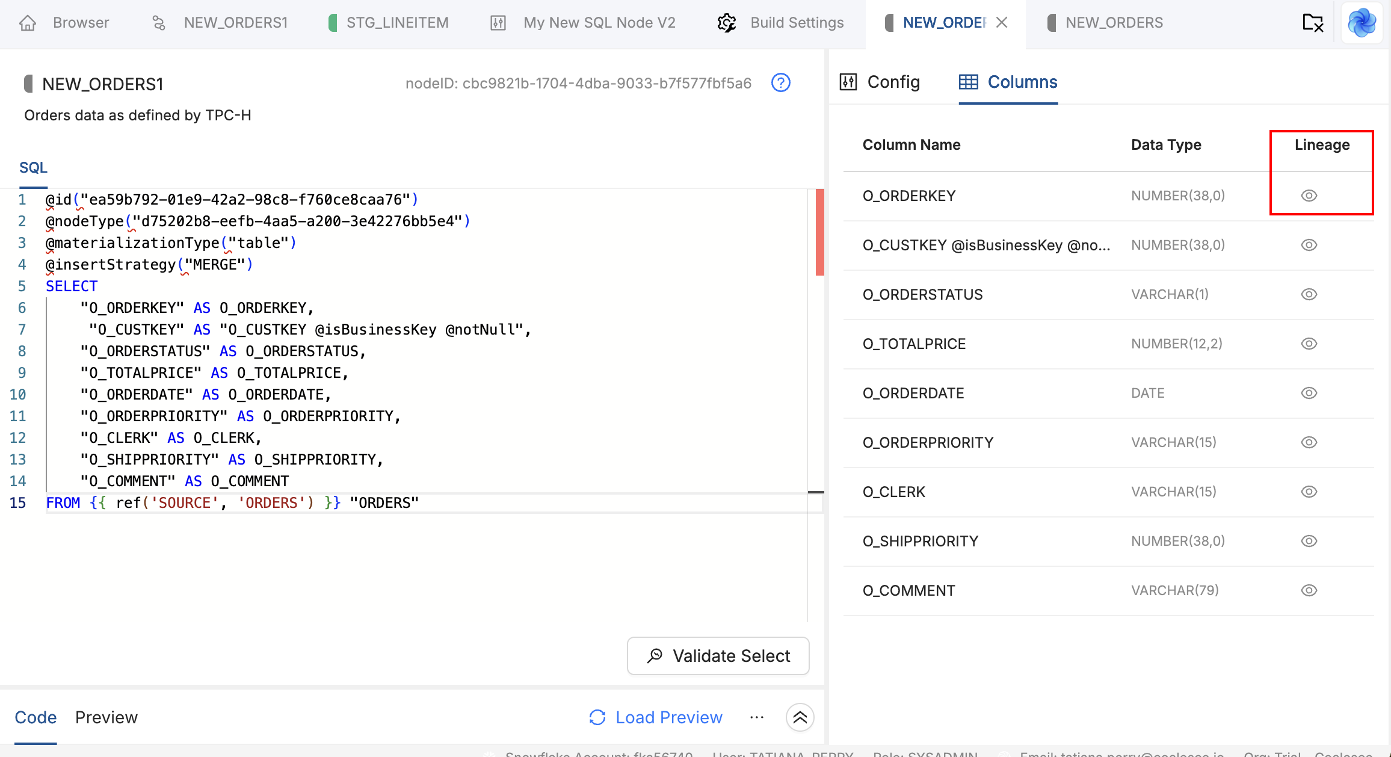Show lineage for O_TOTALPRICE column
1391x757 pixels.
1309,344
